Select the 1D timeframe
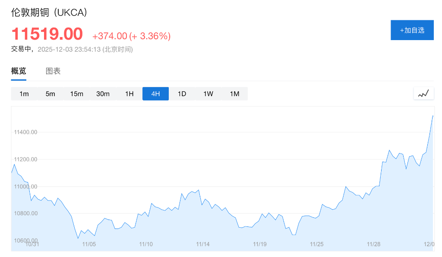442x257 pixels. coord(182,94)
